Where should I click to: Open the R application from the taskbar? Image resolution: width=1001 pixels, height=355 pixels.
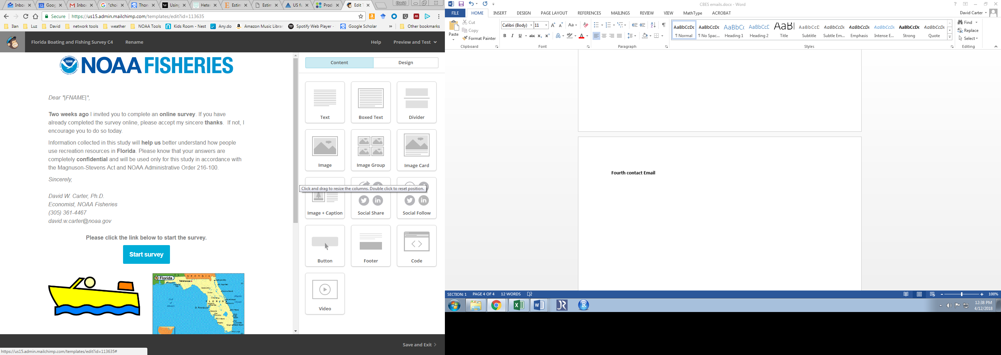click(x=583, y=305)
